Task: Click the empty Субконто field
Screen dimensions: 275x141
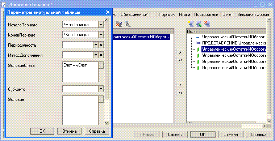Action: [80, 89]
